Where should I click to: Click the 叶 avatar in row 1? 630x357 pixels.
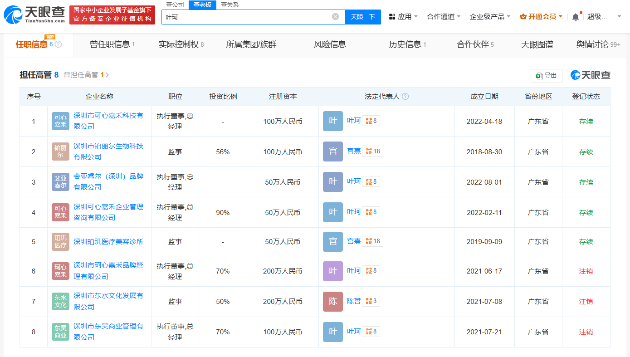coord(333,121)
